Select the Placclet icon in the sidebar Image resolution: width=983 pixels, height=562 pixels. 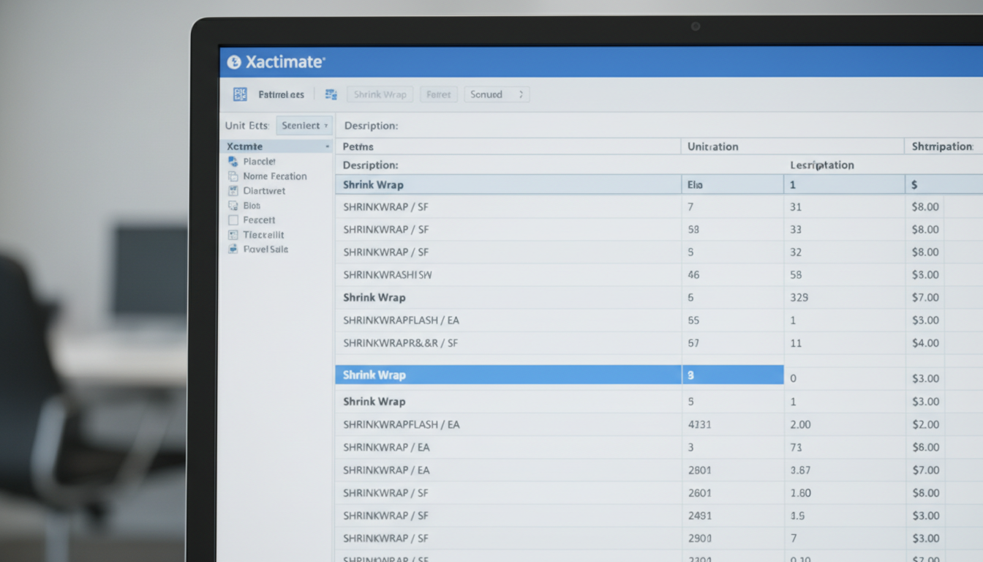click(234, 161)
